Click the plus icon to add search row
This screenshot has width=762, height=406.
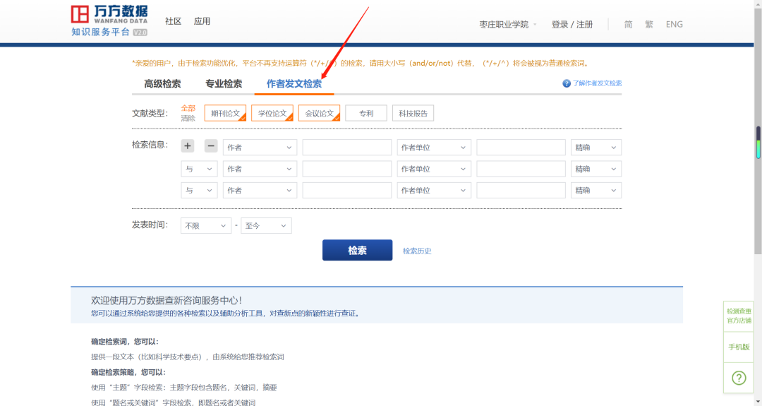coord(188,146)
